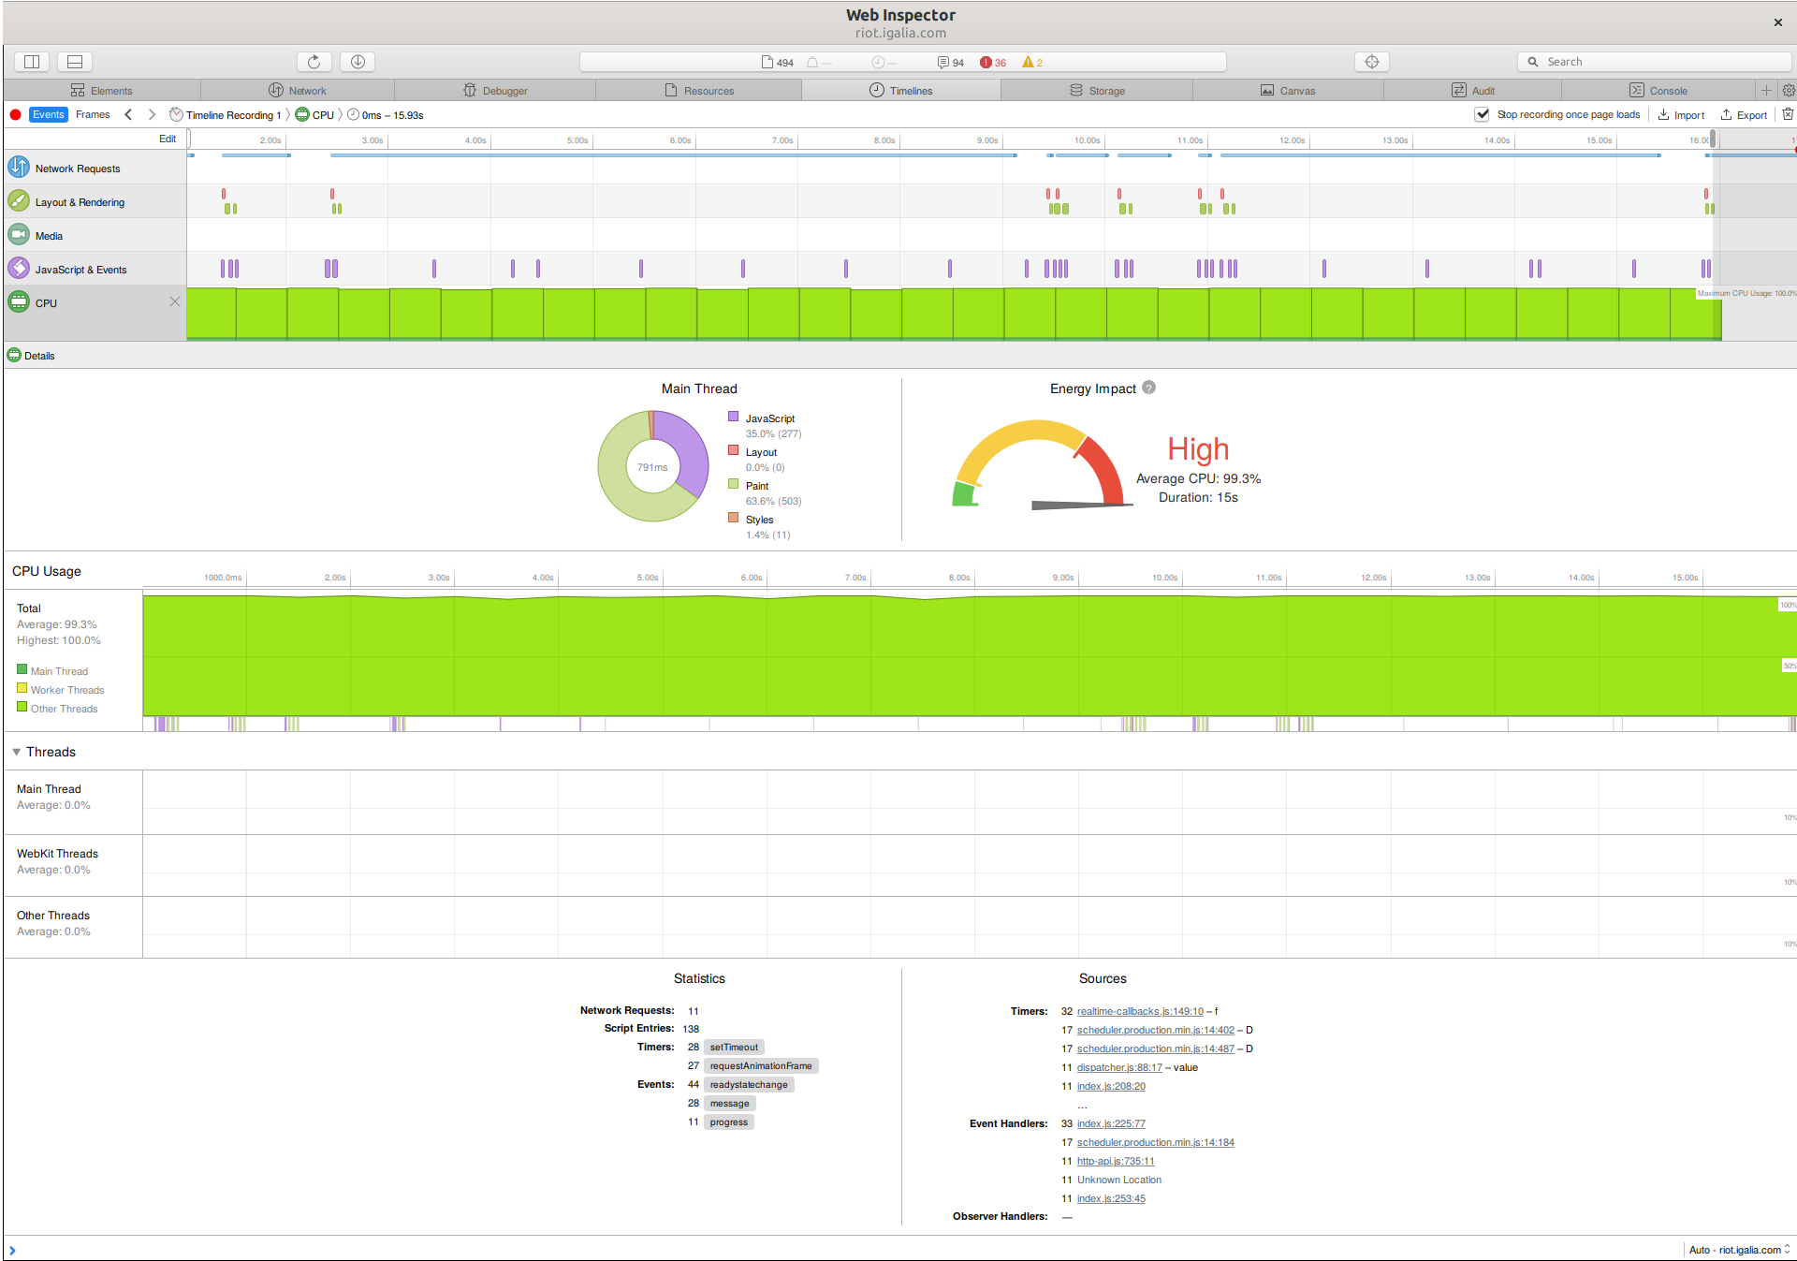Click the requestAnimationFrame filter

pos(761,1066)
